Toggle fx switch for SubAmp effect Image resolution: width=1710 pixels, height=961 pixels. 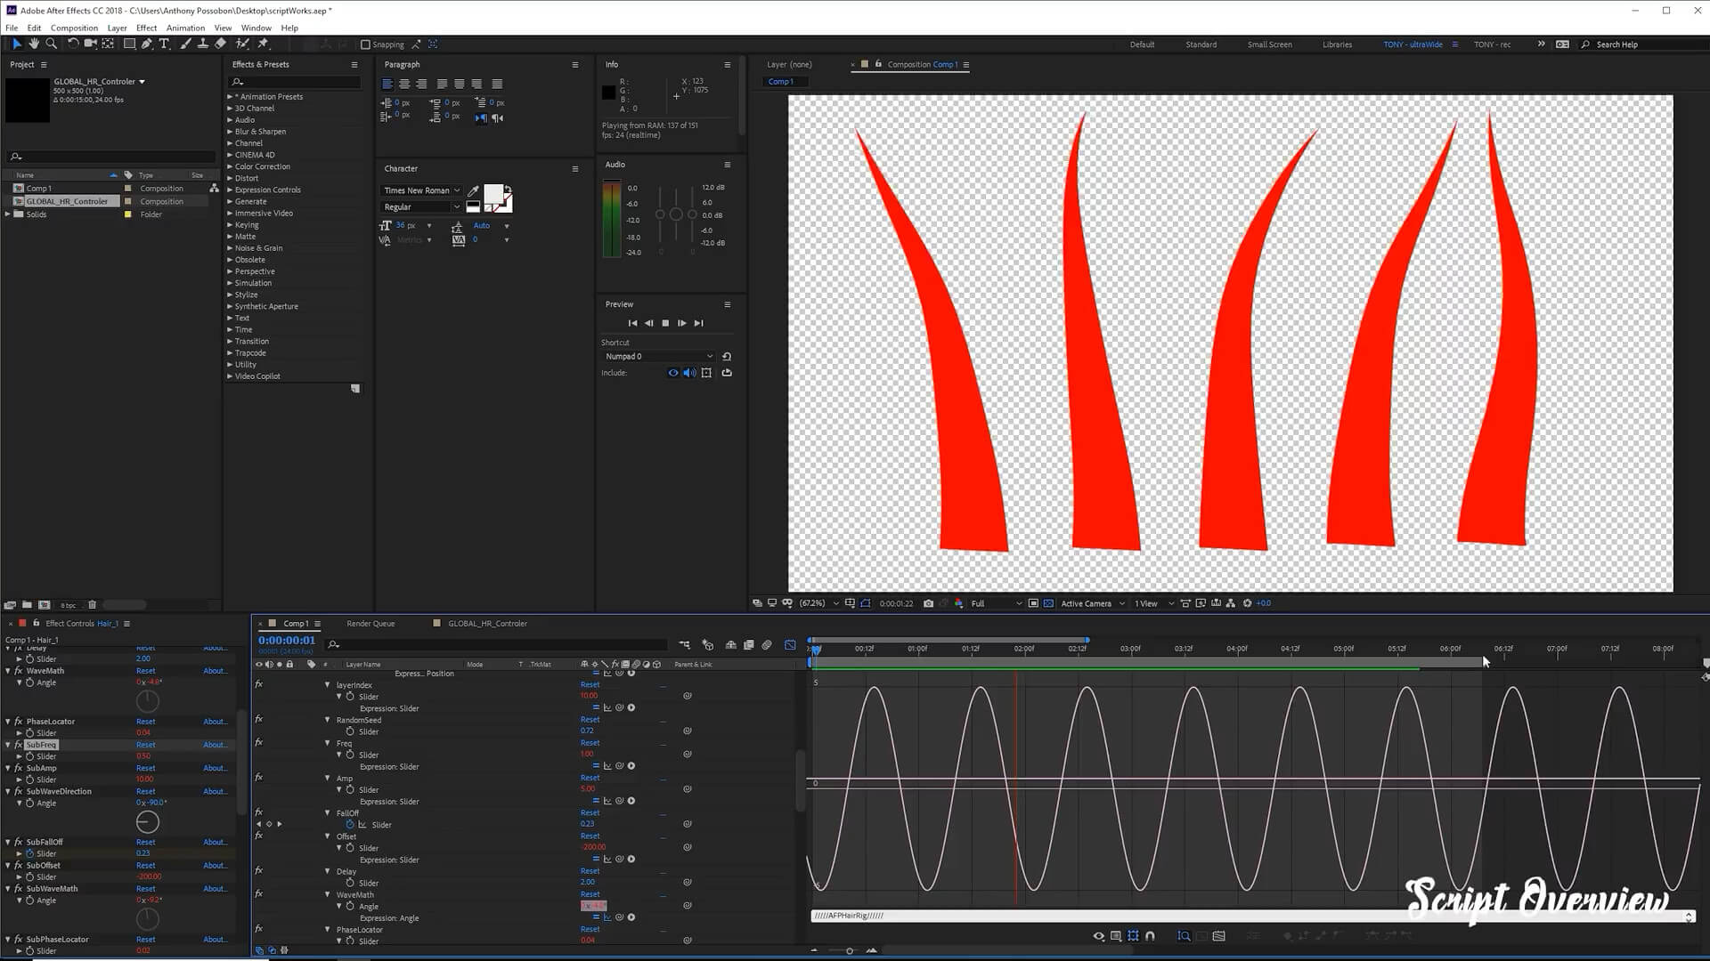tap(18, 768)
